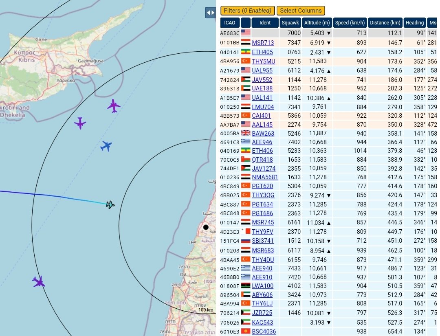Click speed value 1014
The image size is (440, 336).
[x=360, y=151]
